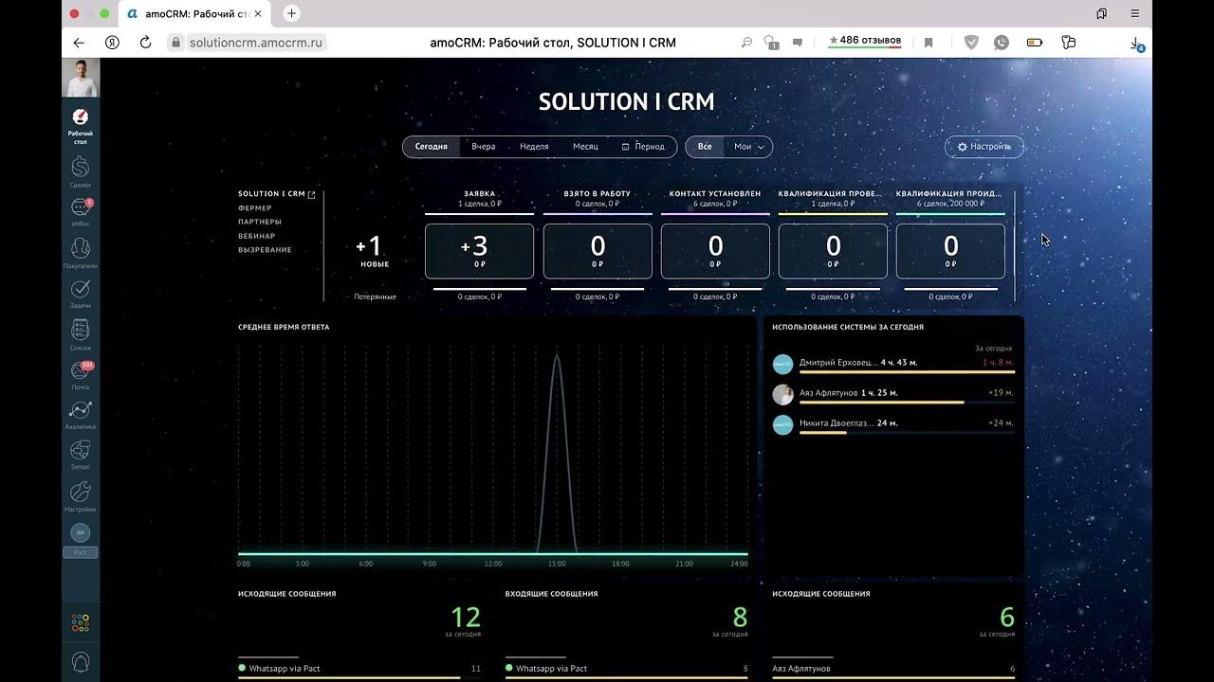This screenshot has width=1214, height=682.
Task: Reload the page
Action: coord(145,43)
